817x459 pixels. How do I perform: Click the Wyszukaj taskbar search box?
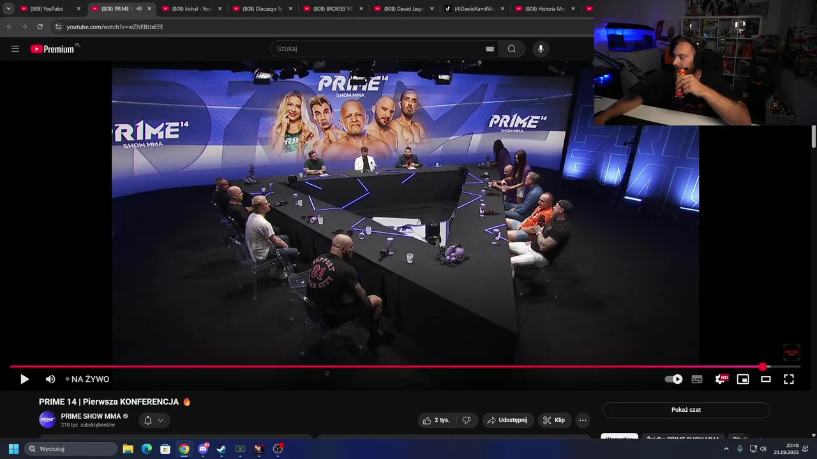(x=71, y=449)
